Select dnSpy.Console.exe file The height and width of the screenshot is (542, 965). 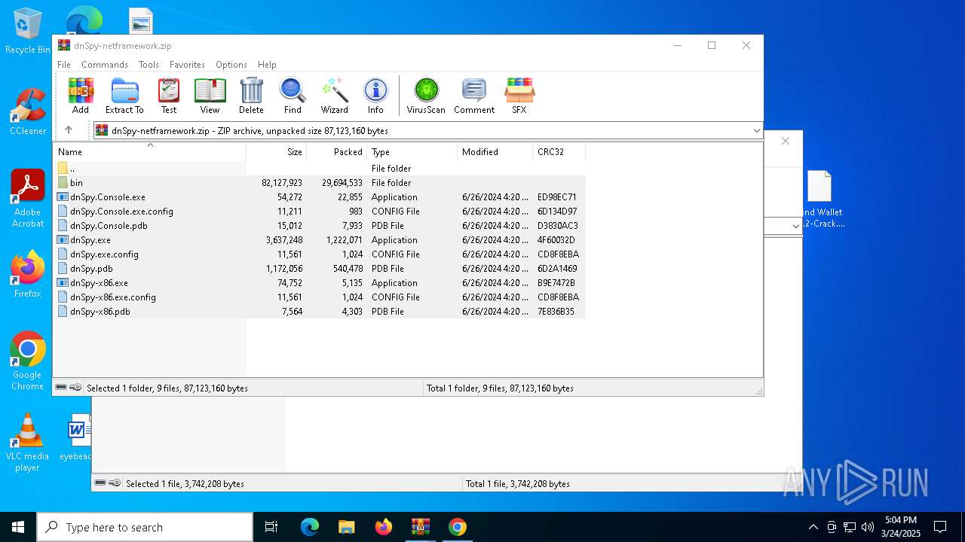(320, 196)
